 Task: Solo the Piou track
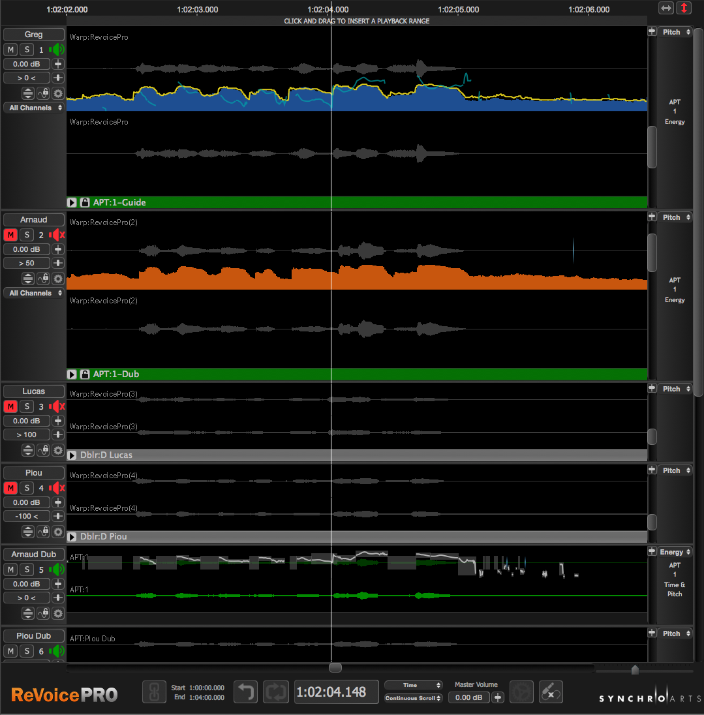[x=27, y=487]
